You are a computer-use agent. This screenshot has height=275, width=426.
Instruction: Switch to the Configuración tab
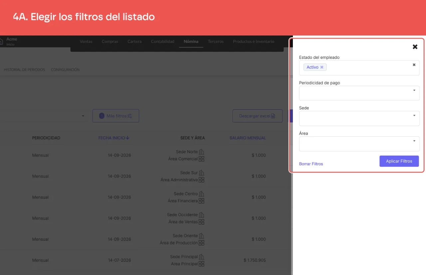pos(65,70)
